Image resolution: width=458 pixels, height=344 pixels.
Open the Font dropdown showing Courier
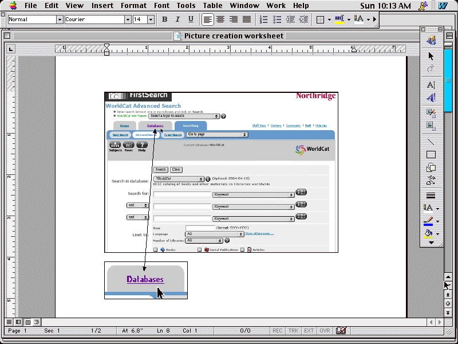pyautogui.click(x=128, y=19)
